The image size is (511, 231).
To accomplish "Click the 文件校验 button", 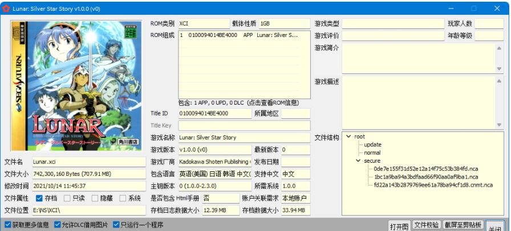I will tap(427, 225).
